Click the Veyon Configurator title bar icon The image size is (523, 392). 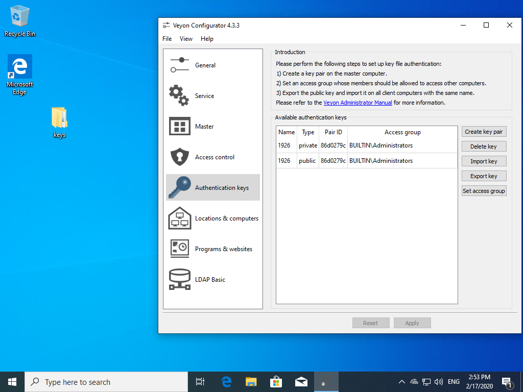(166, 26)
